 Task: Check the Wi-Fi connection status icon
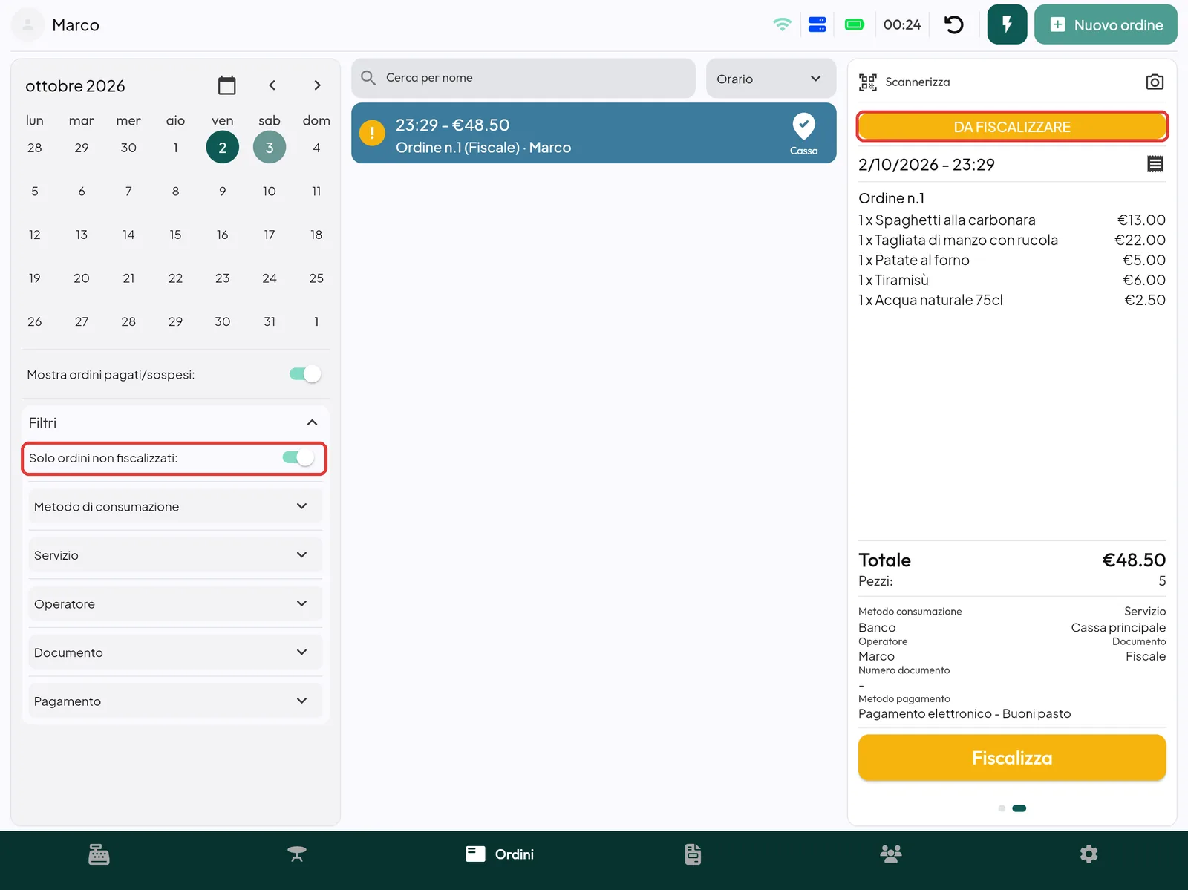[x=782, y=24]
